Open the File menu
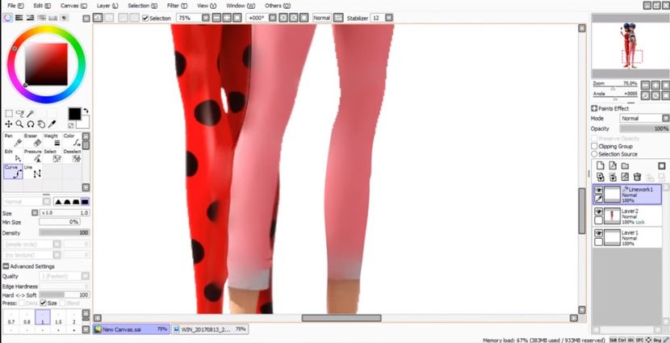The width and height of the screenshot is (670, 343). (15, 6)
